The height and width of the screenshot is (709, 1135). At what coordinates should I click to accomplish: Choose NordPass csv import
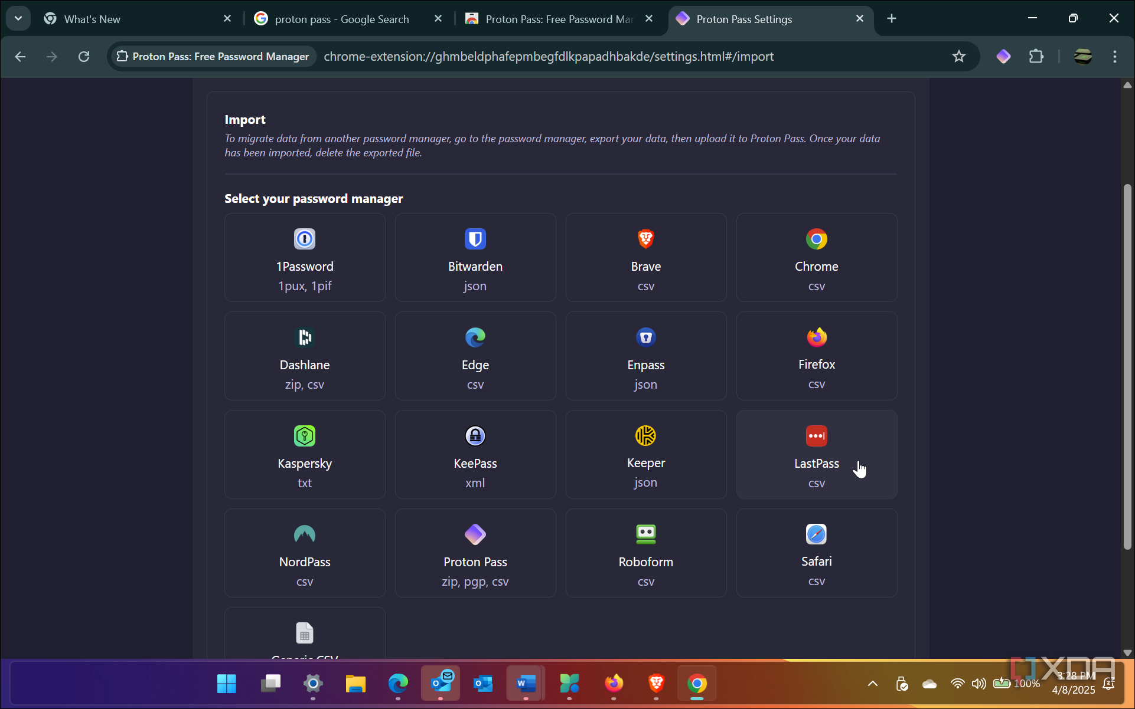[x=305, y=553]
